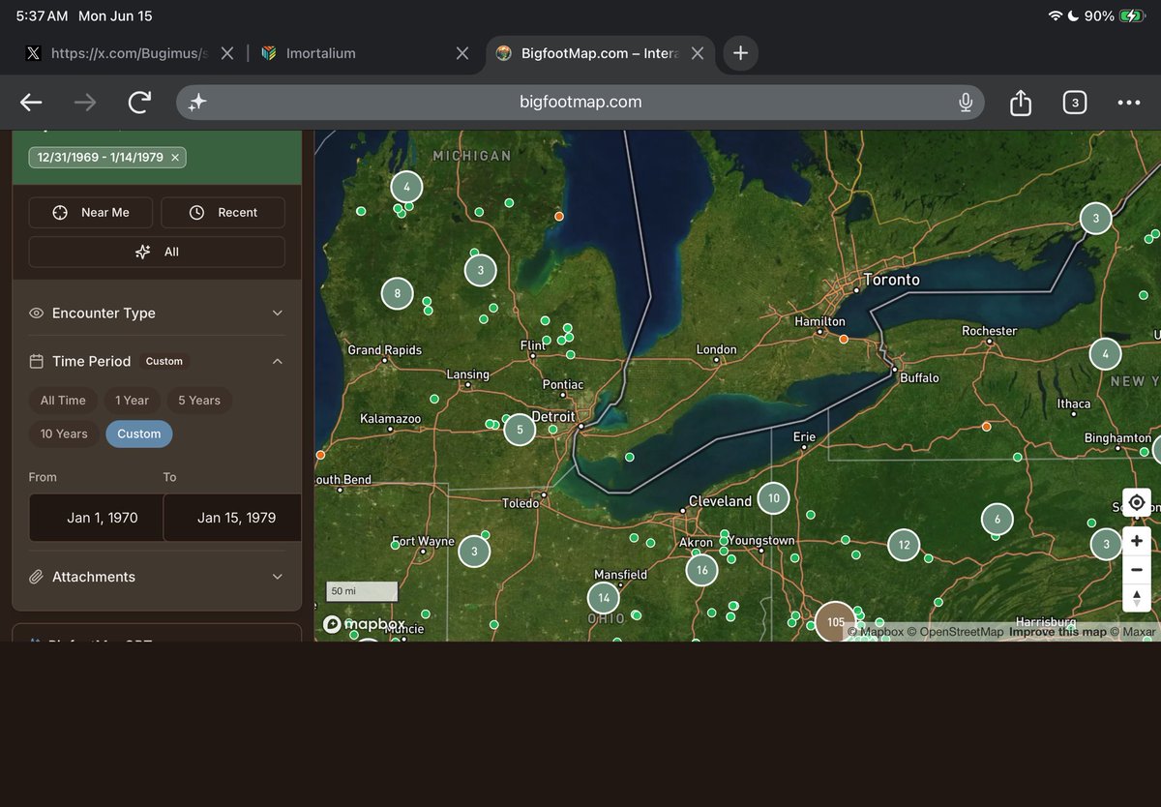Screen dimensions: 1161x807
Task: Click the Buffalo city label
Action: 919,377
